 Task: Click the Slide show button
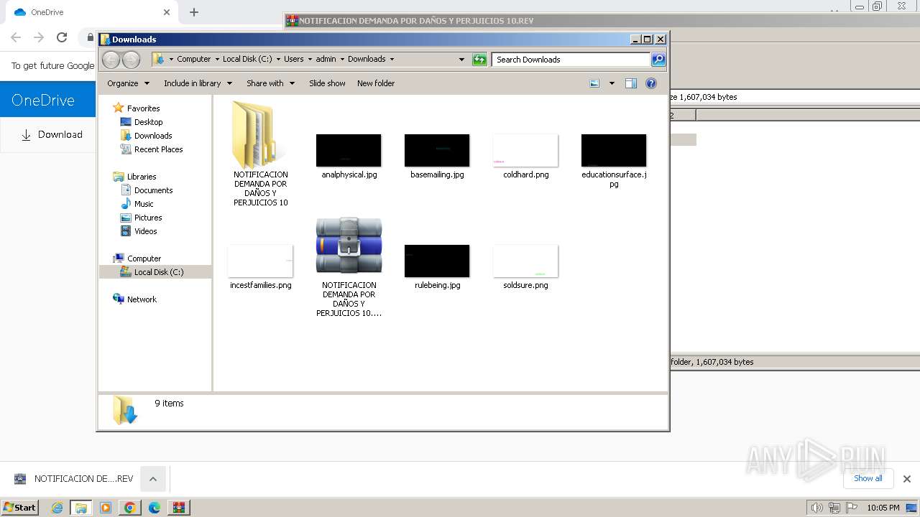(327, 83)
